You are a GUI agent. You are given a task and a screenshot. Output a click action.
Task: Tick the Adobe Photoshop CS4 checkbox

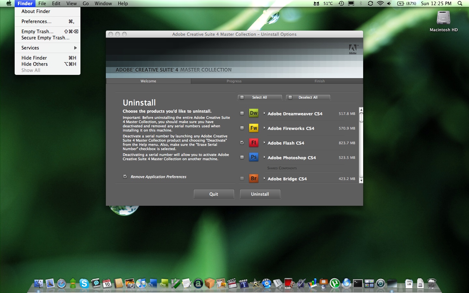242,157
